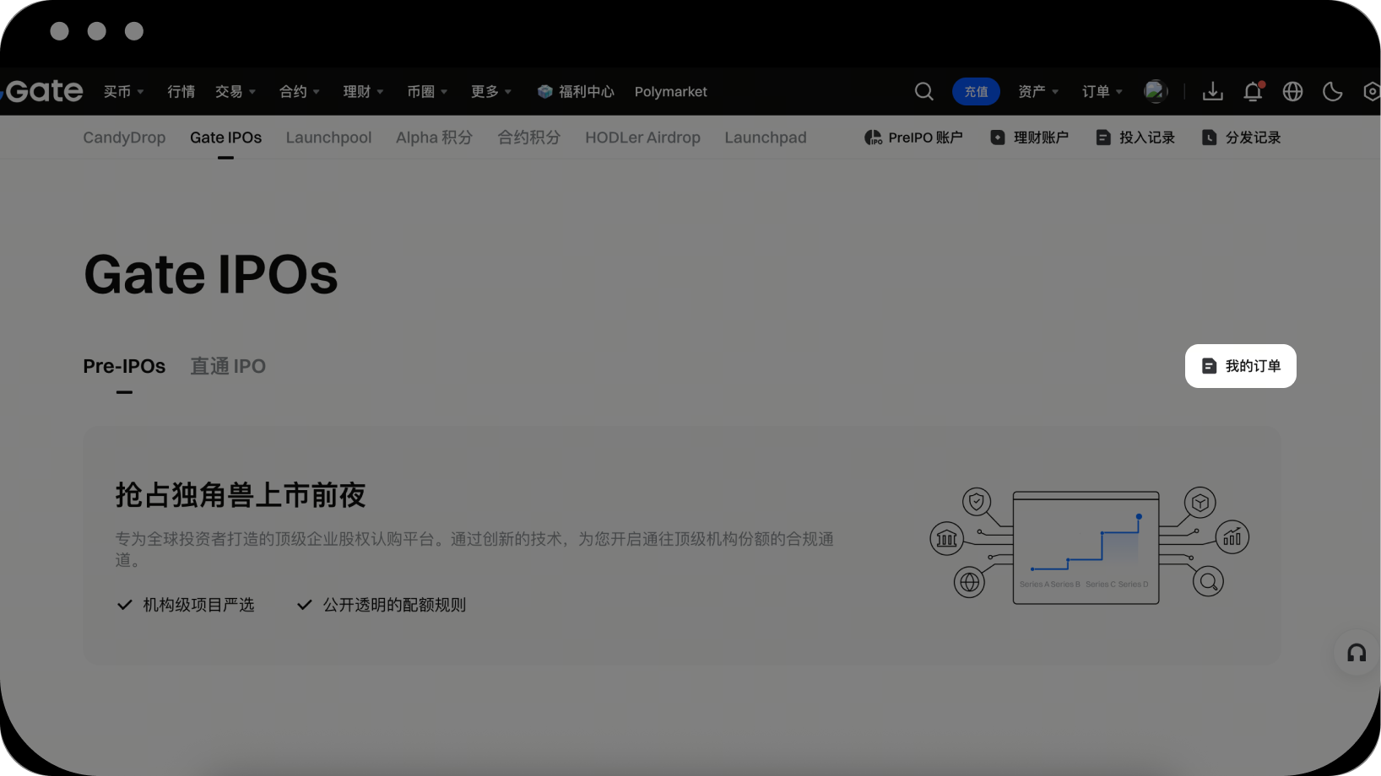Viewport: 1381px width, 776px height.
Task: Switch to the 合约积分 tab
Action: click(x=529, y=137)
